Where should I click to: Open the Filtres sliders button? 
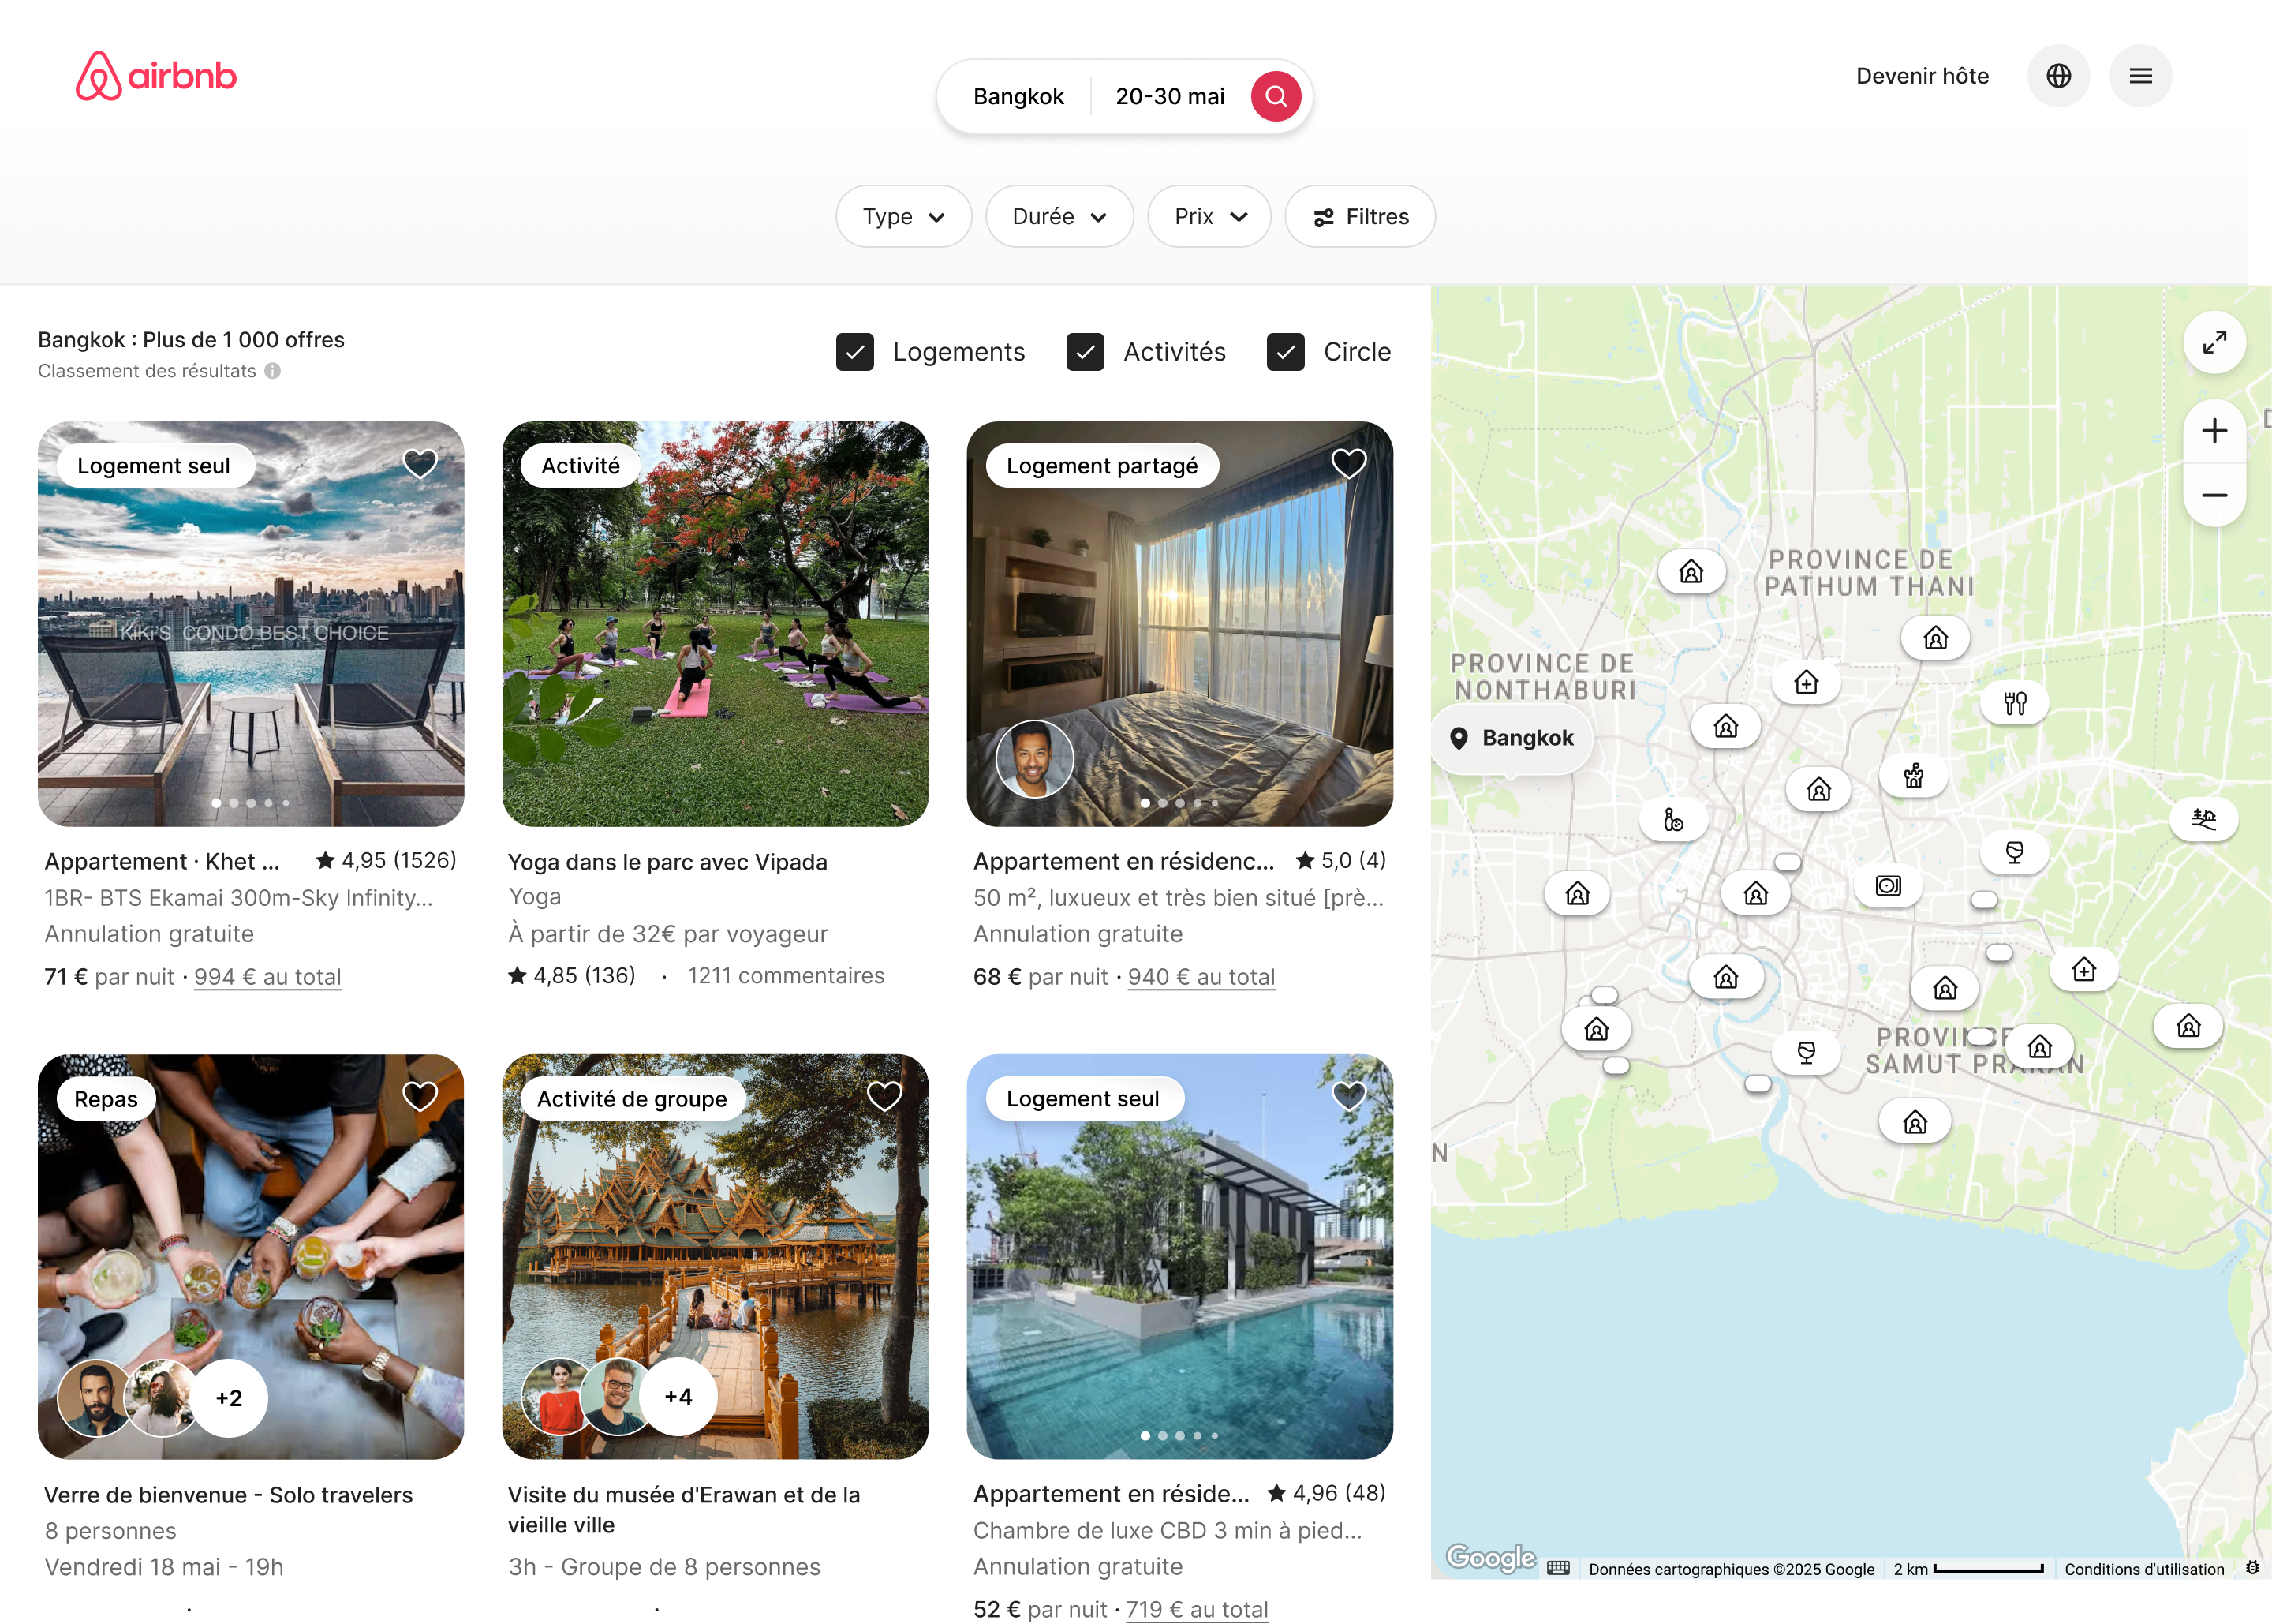(1360, 216)
